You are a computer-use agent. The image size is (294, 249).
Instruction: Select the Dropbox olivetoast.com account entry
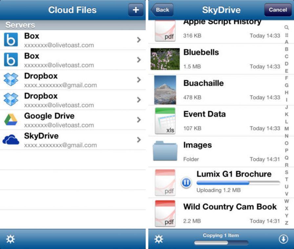coord(72,100)
